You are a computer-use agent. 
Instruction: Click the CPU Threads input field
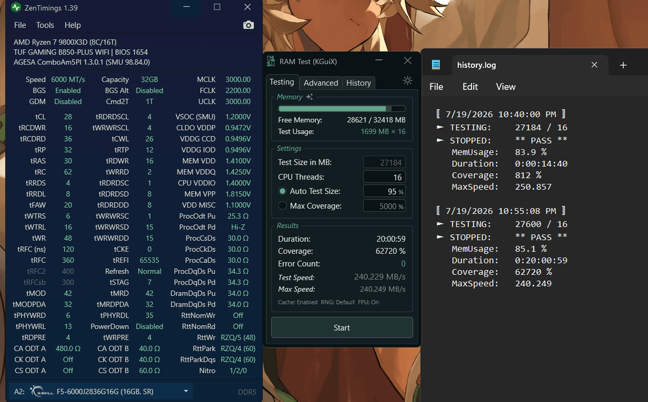[385, 177]
